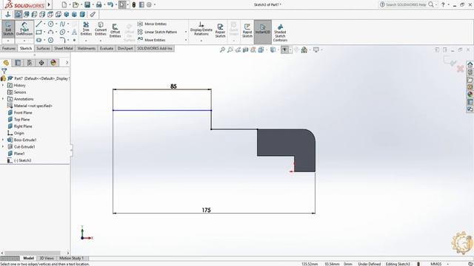Expand the Cut-Extrude1 feature
This screenshot has width=474, height=266.
(x=3, y=146)
